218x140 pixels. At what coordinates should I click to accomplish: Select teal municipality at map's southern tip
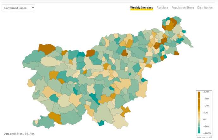(x=101, y=123)
